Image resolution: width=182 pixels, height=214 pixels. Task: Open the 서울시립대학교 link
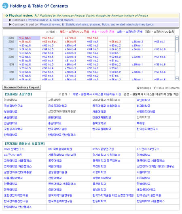click(13, 178)
